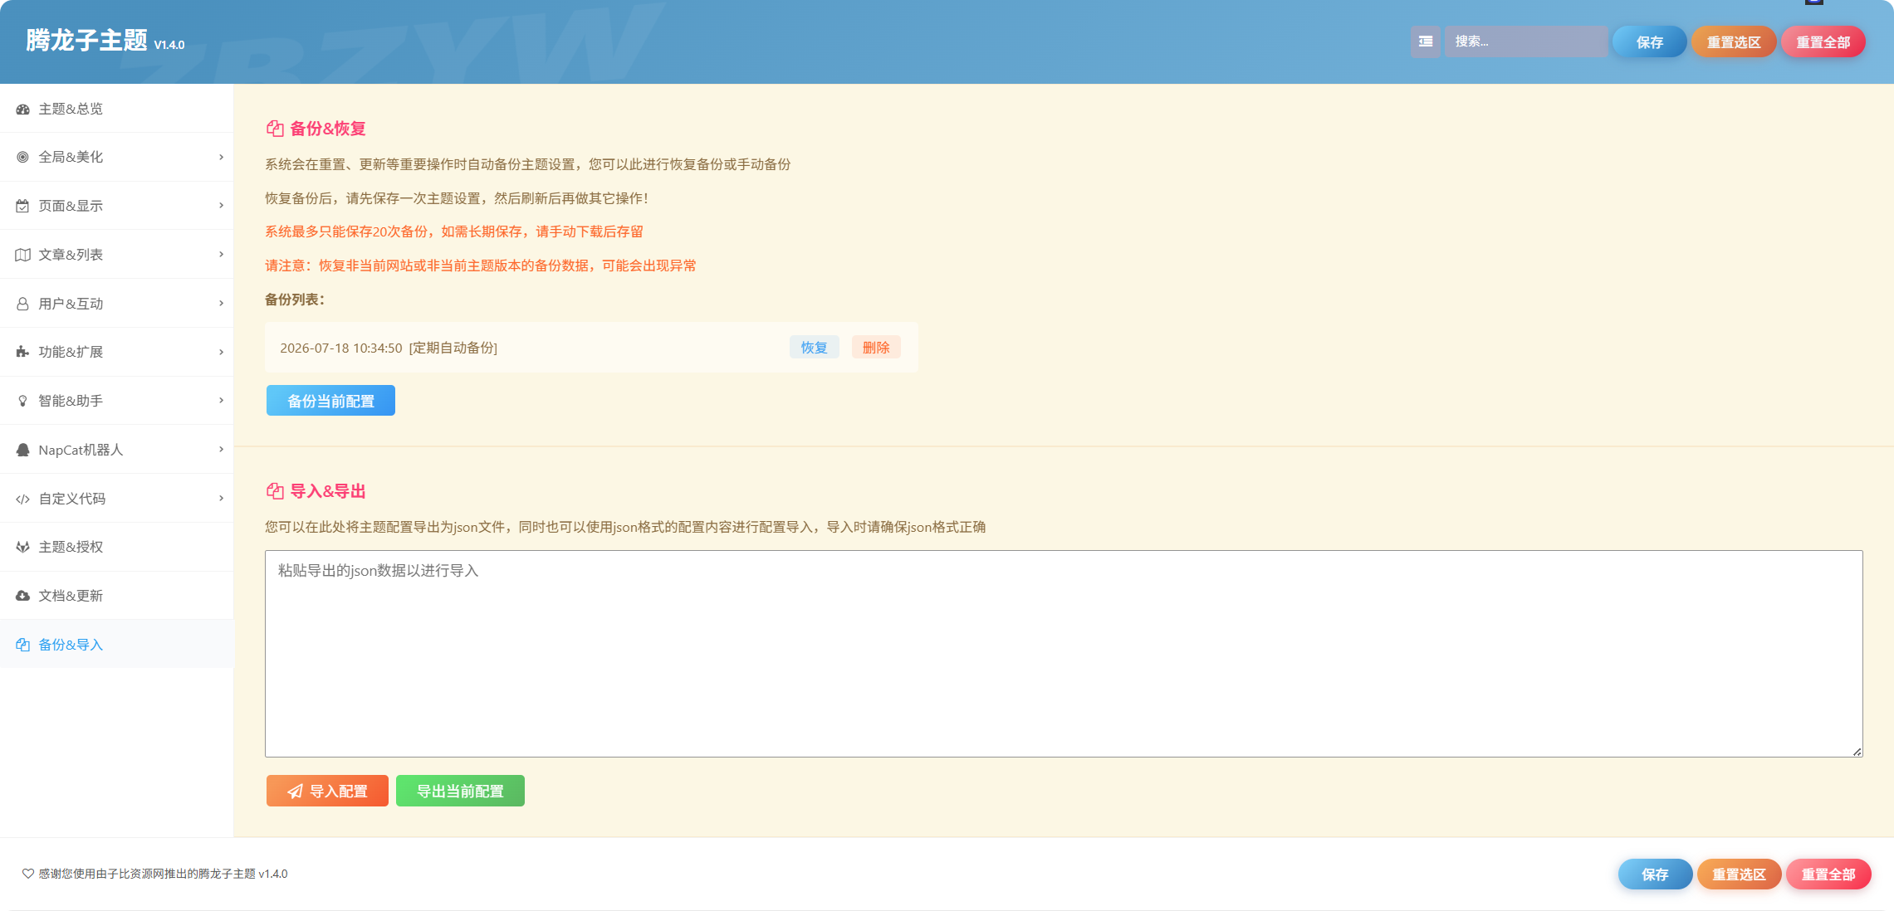
Task: Click the 功能&扩展 menu label
Action: [71, 352]
